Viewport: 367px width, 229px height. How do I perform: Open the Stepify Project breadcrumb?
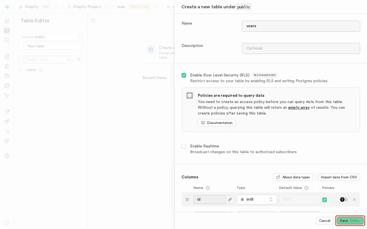(x=87, y=7)
